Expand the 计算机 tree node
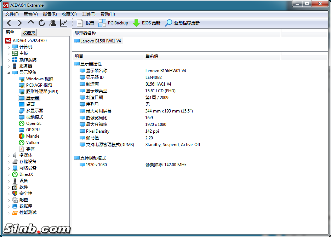Viewport: 331px width, 237px height. click(x=9, y=47)
